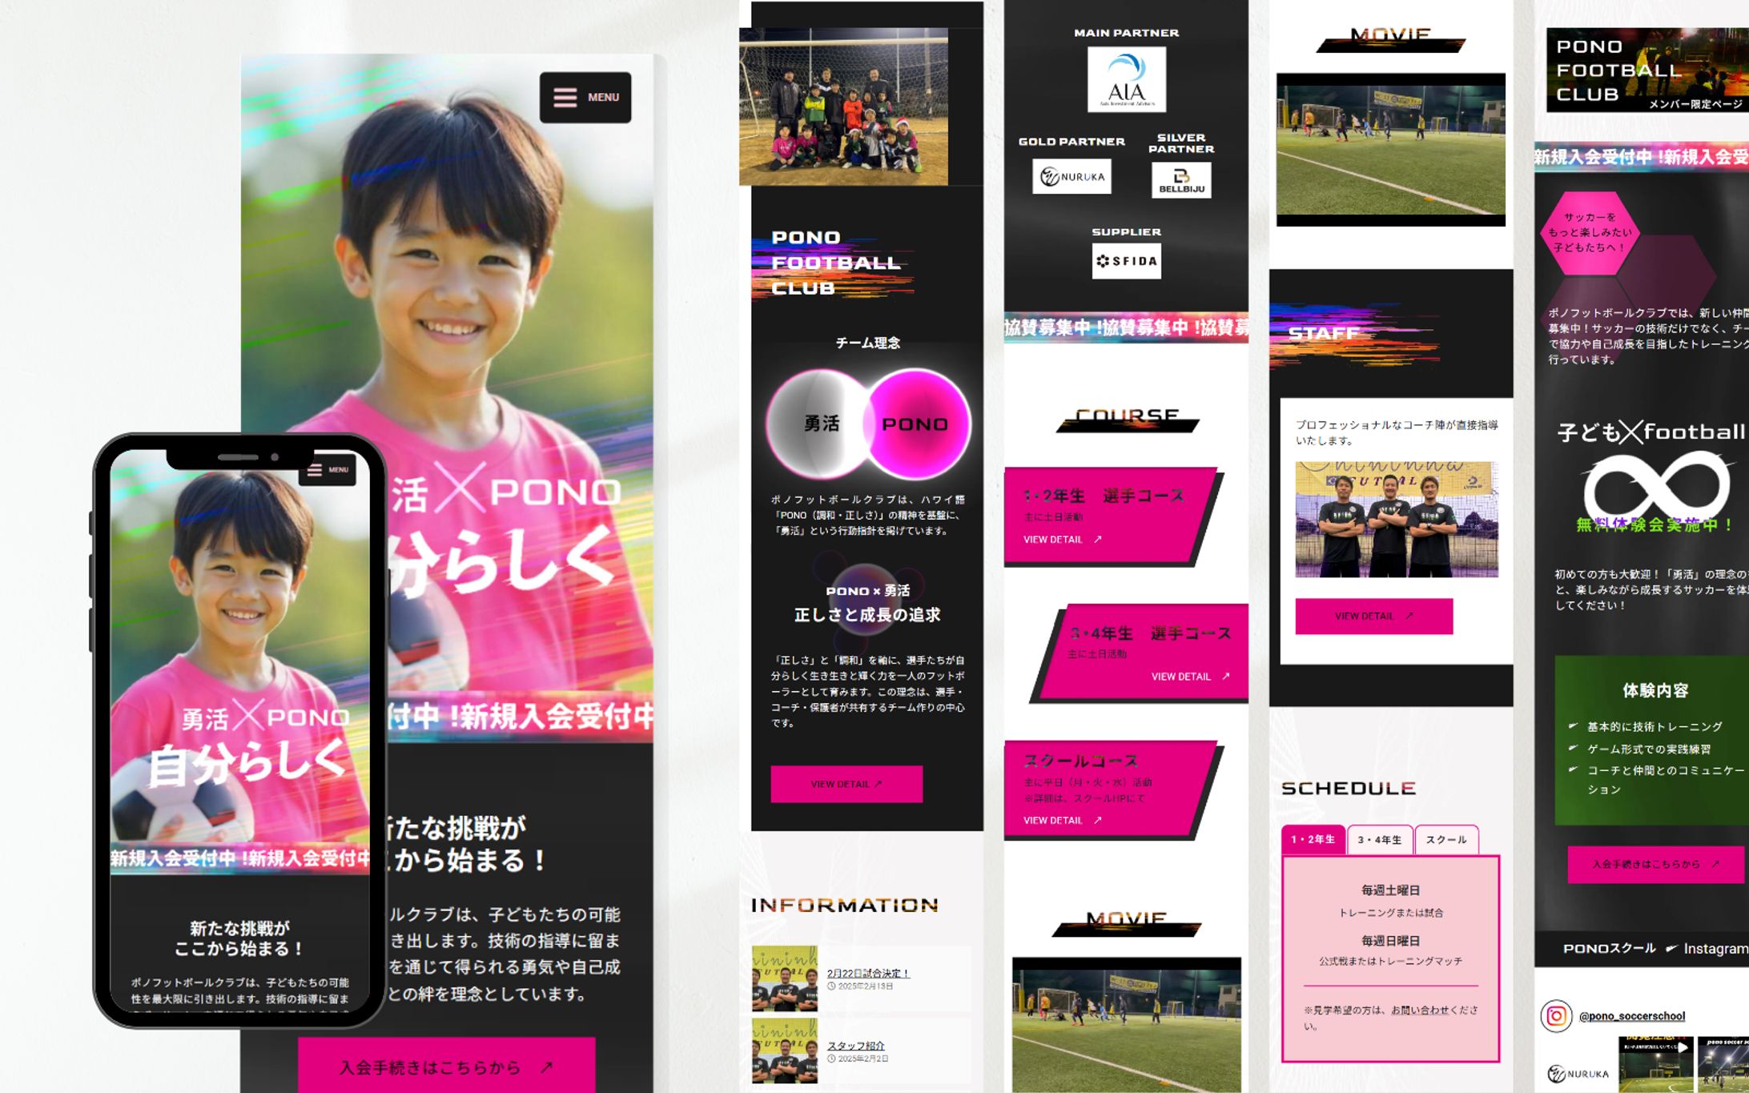Switch to the スクール schedule tab
This screenshot has height=1093, width=1749.
1446,839
